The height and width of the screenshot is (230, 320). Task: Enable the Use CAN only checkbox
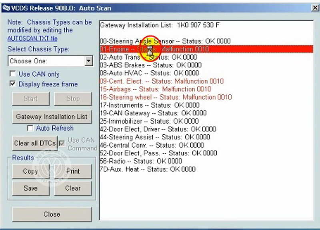(x=13, y=74)
